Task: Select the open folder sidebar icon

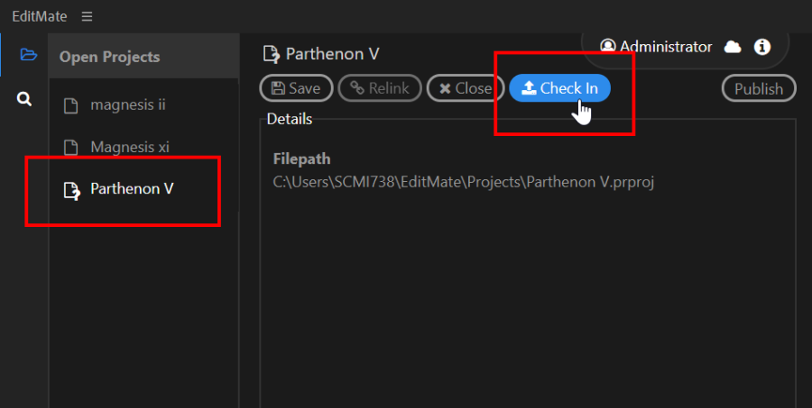Action: tap(29, 54)
